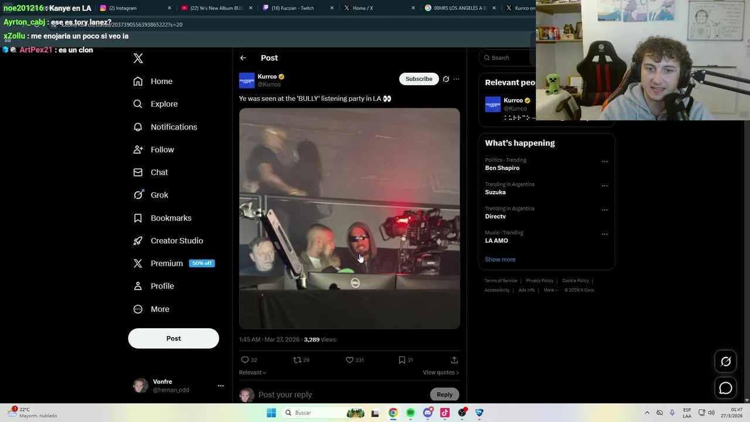
Task: Open the Privacy Policy link
Action: point(540,281)
